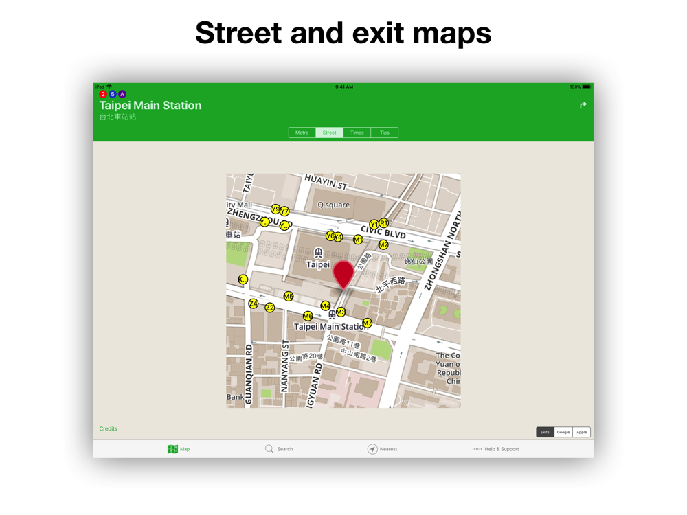The height and width of the screenshot is (515, 687).
Task: Select exit marker Y6 on map
Action: 331,236
